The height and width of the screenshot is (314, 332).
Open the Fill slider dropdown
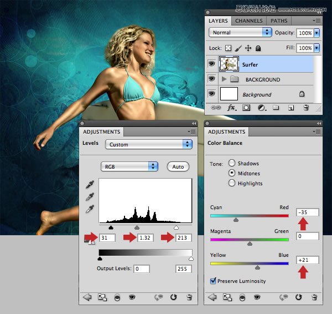coord(317,48)
